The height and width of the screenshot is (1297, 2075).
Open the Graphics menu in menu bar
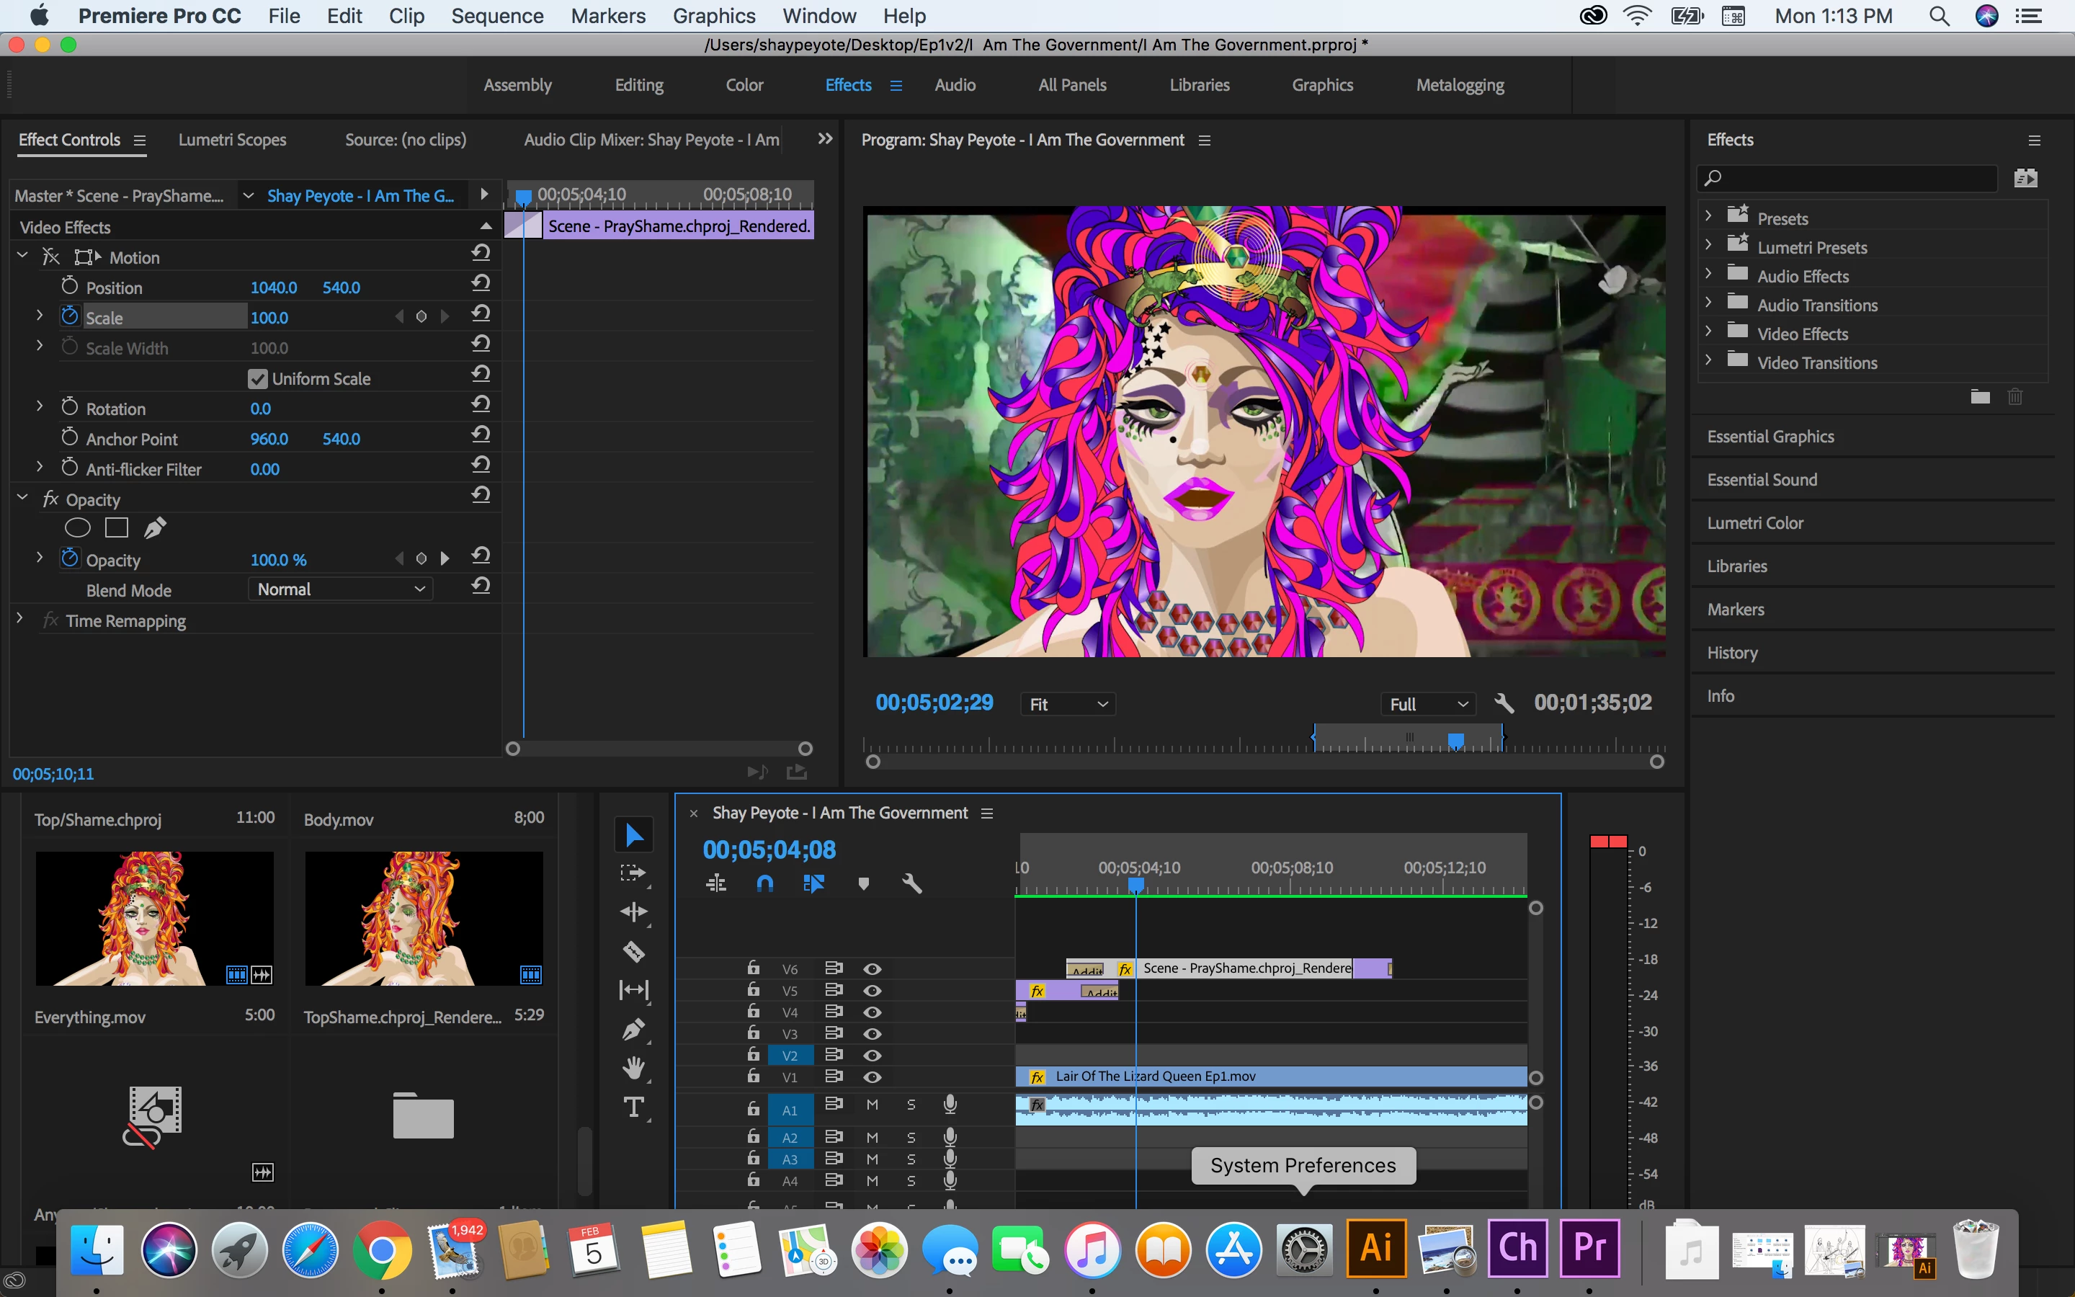713,17
